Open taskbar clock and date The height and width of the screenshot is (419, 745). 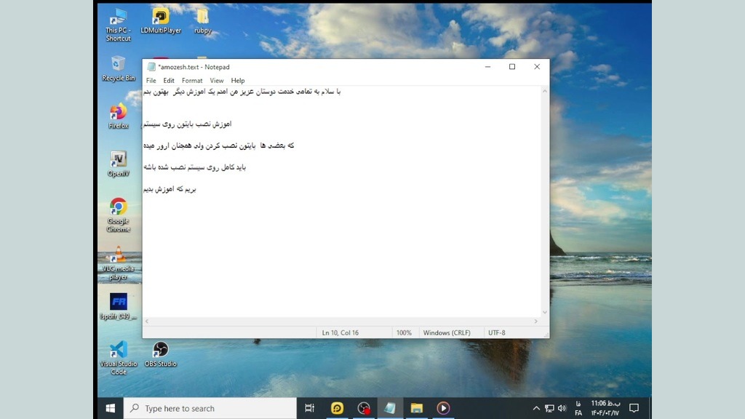pos(605,408)
